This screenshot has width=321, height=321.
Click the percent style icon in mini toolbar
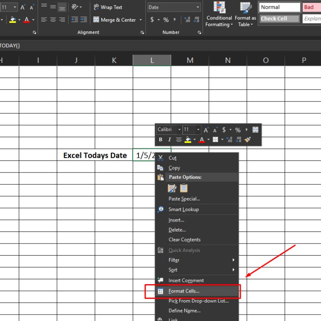238,130
